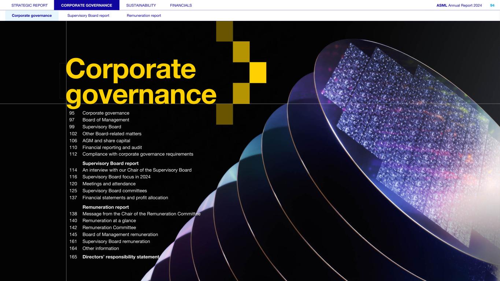Switch to the Sustainability tab
The height and width of the screenshot is (281, 500).
coord(141,5)
